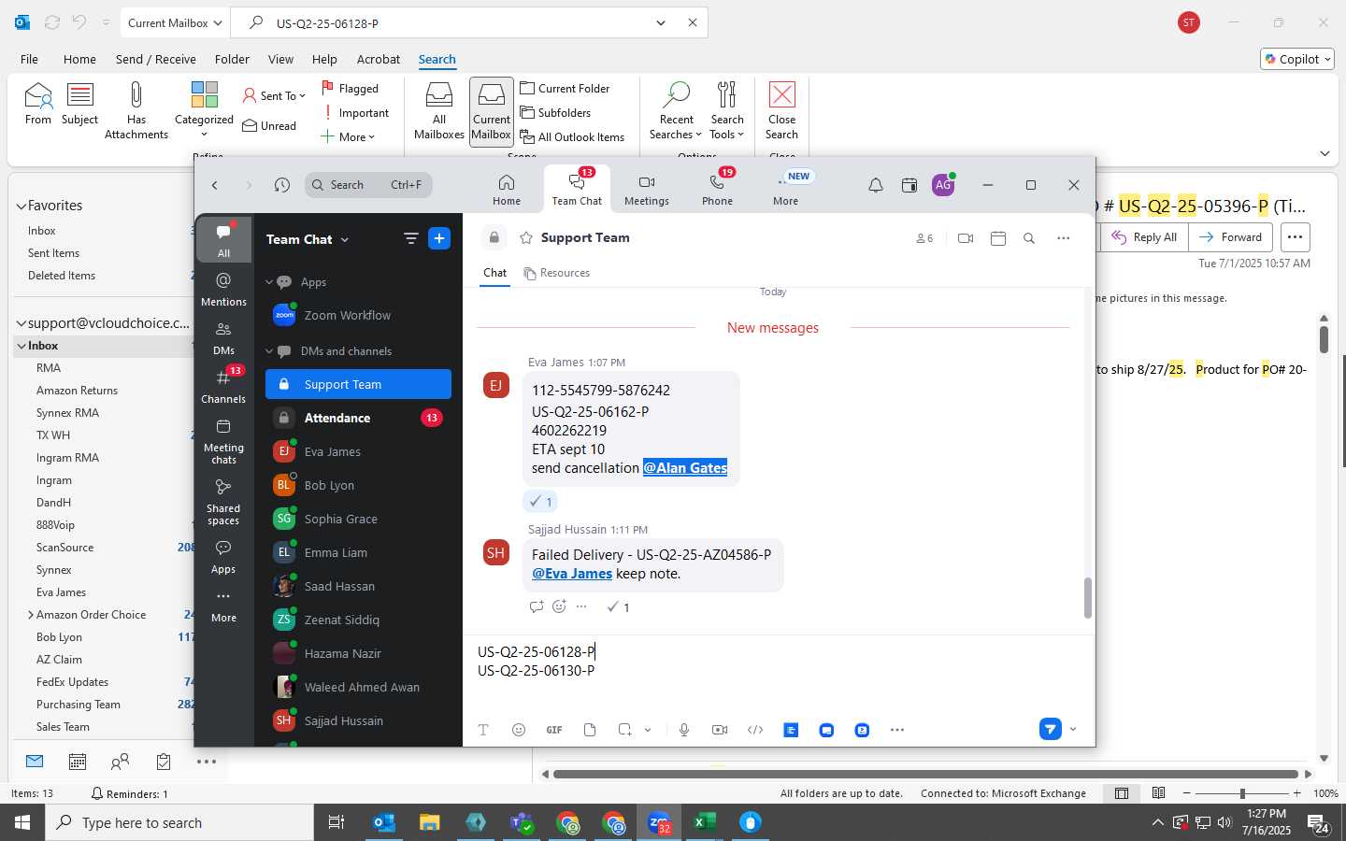Open Zoom calendar icon in top bar
Image resolution: width=1346 pixels, height=841 pixels.
coord(909,185)
